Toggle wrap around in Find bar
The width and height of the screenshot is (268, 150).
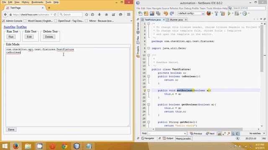(238, 133)
